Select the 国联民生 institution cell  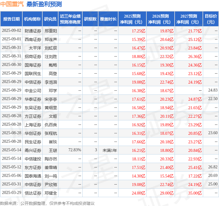pos(33,74)
